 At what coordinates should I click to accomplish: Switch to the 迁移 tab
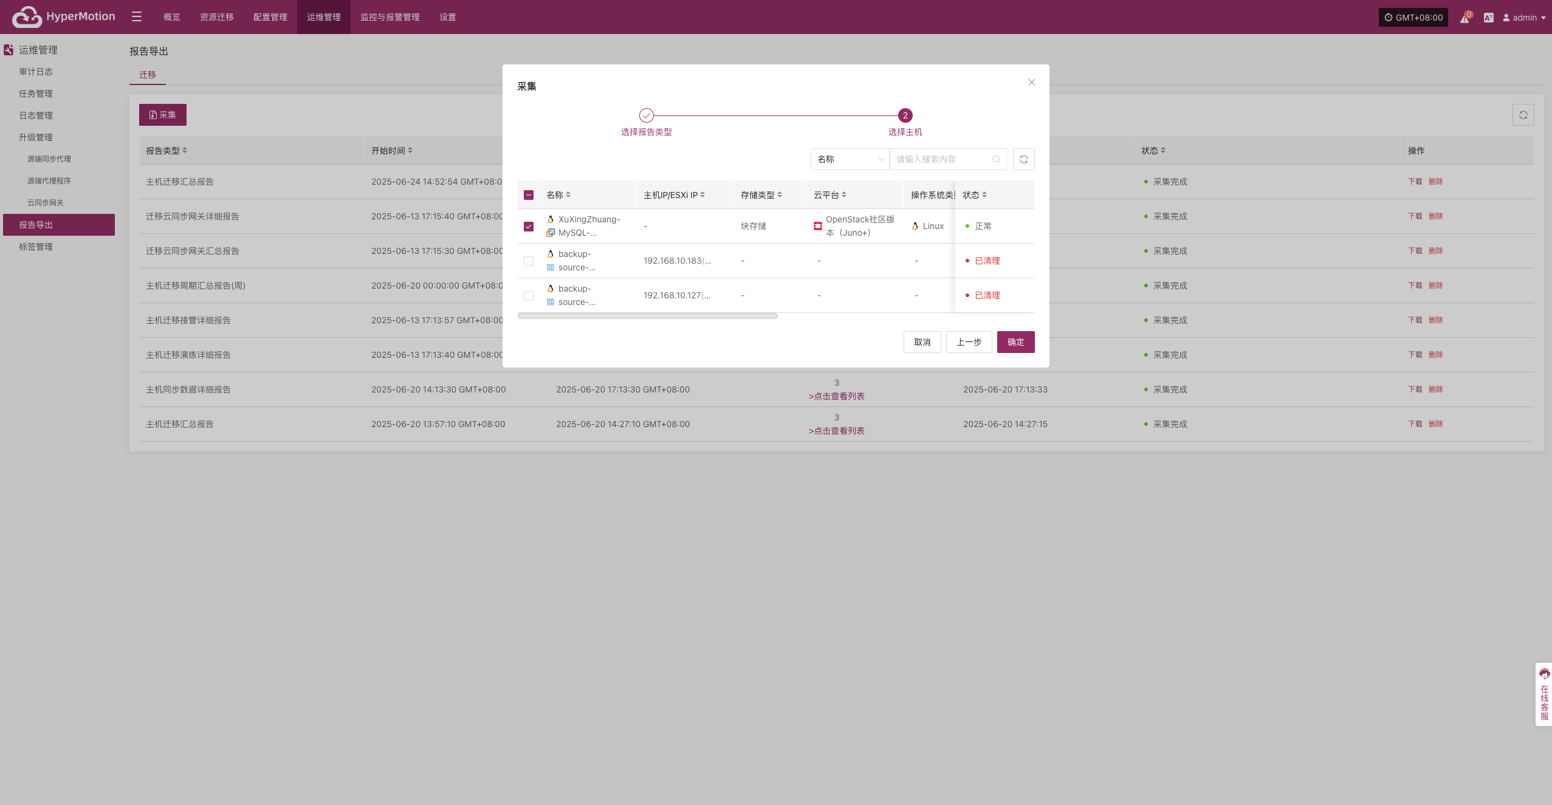(x=148, y=75)
